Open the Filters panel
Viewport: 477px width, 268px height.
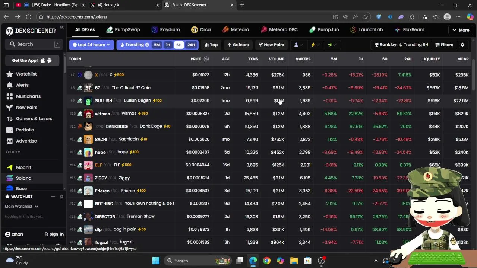pyautogui.click(x=444, y=45)
